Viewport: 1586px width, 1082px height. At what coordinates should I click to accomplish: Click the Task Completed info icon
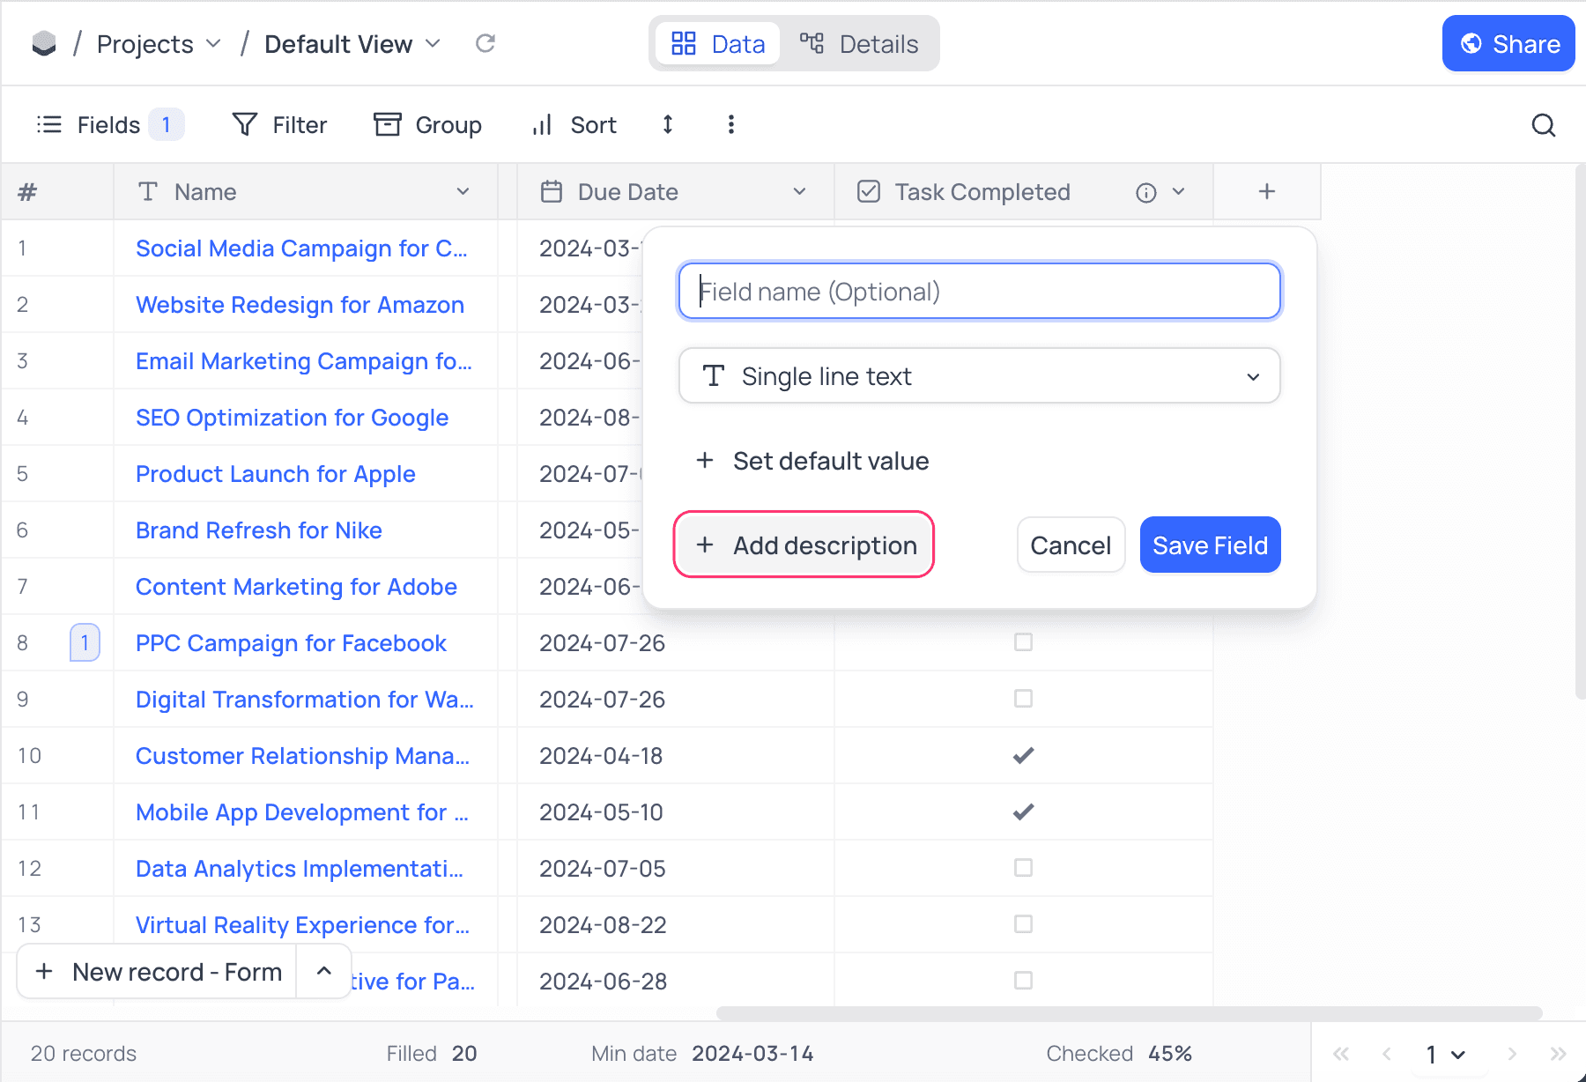click(x=1145, y=193)
